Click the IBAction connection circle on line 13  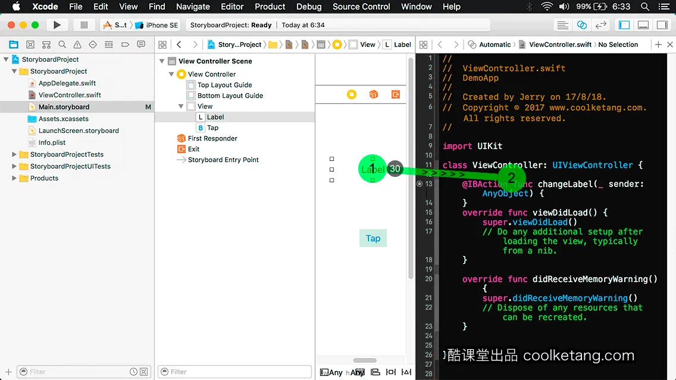420,183
